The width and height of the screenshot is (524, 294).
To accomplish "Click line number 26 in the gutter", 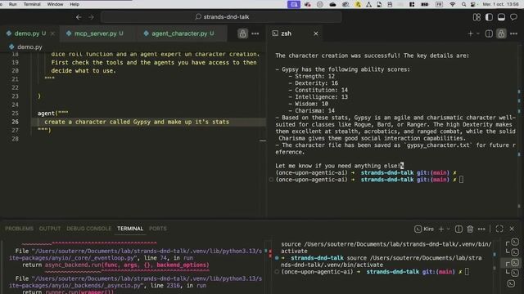I will pyautogui.click(x=15, y=122).
